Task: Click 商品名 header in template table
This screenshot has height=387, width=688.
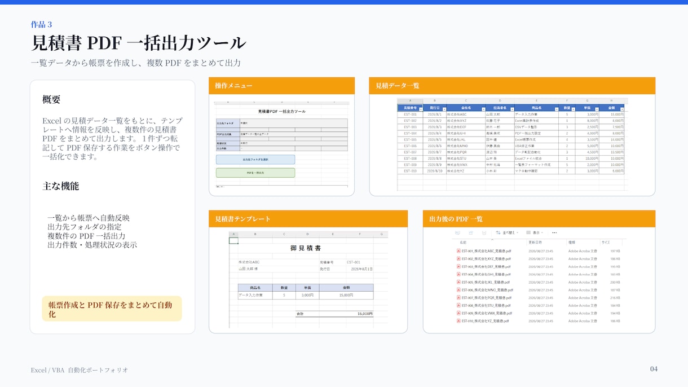Action: coord(255,288)
